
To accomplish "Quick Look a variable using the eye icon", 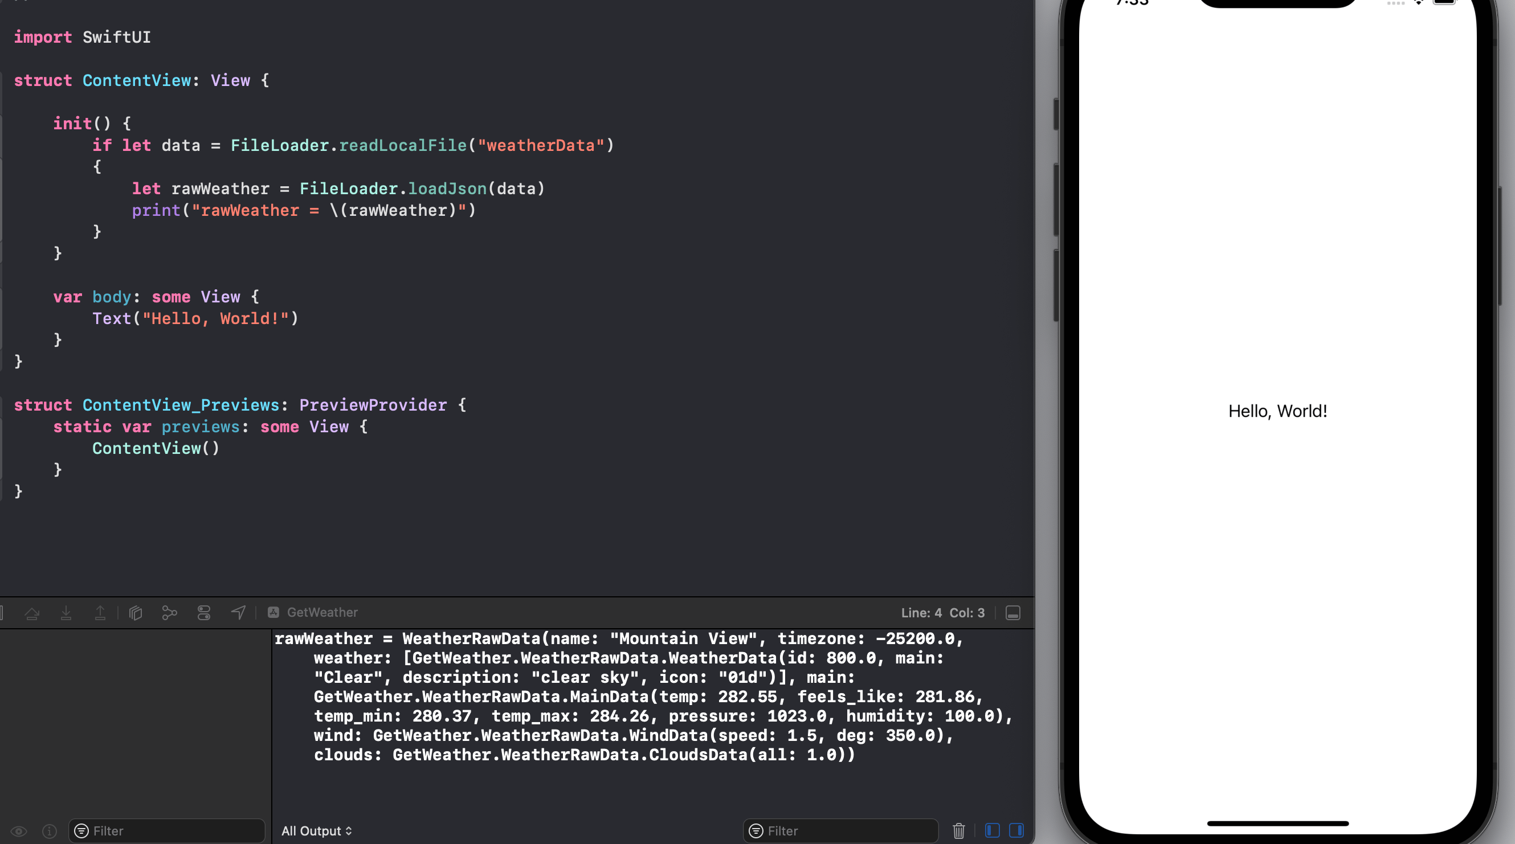I will tap(19, 831).
